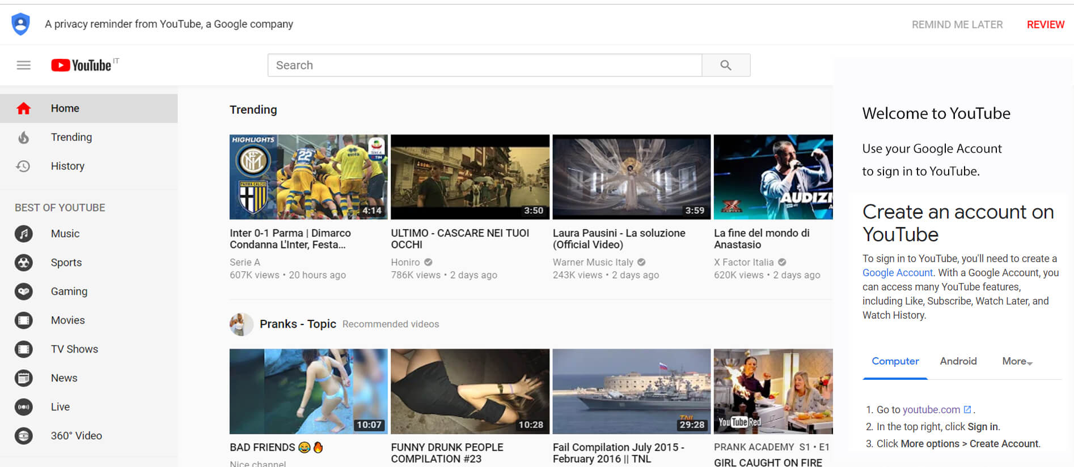Open the hamburger guide menu
Image resolution: width=1074 pixels, height=467 pixels.
click(23, 65)
